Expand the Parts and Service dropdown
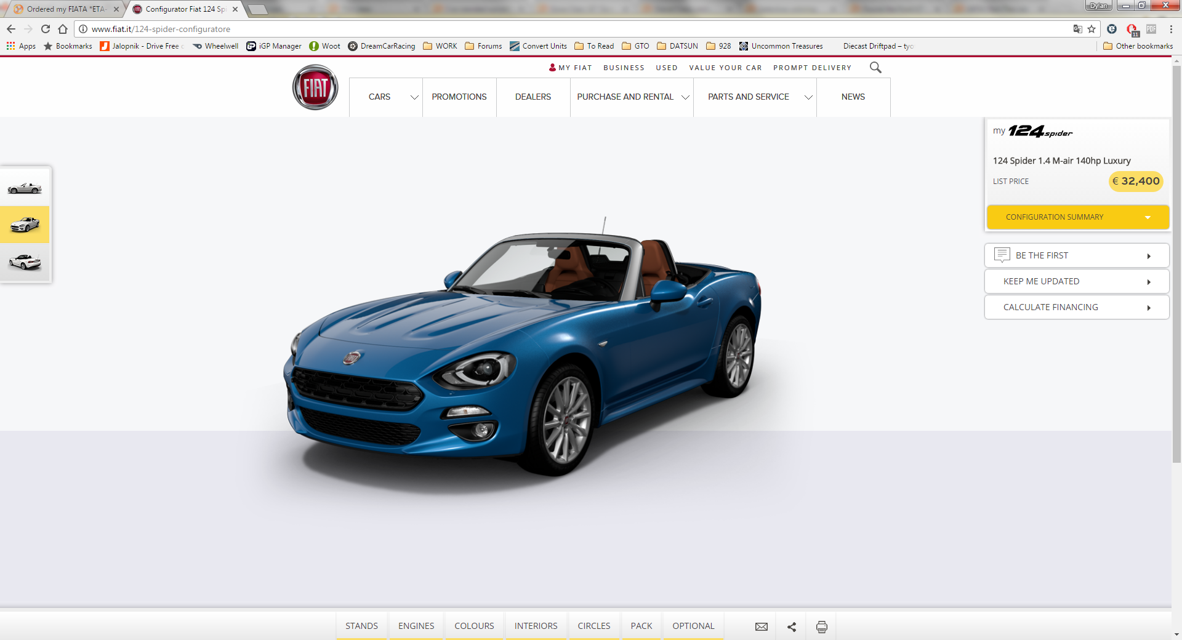The image size is (1182, 640). point(808,97)
